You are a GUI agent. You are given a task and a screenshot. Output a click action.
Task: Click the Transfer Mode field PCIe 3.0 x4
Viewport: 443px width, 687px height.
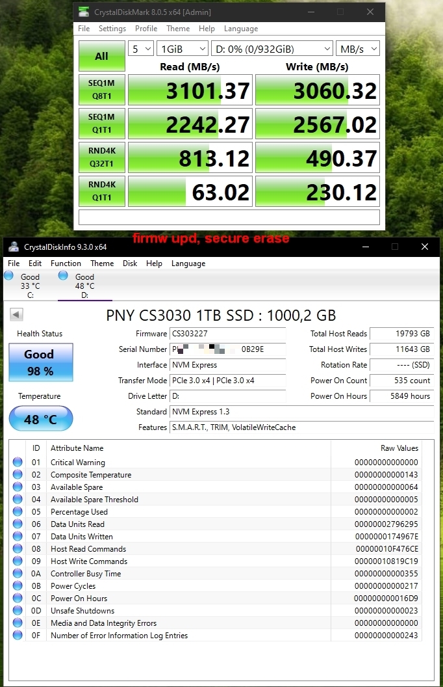[227, 381]
